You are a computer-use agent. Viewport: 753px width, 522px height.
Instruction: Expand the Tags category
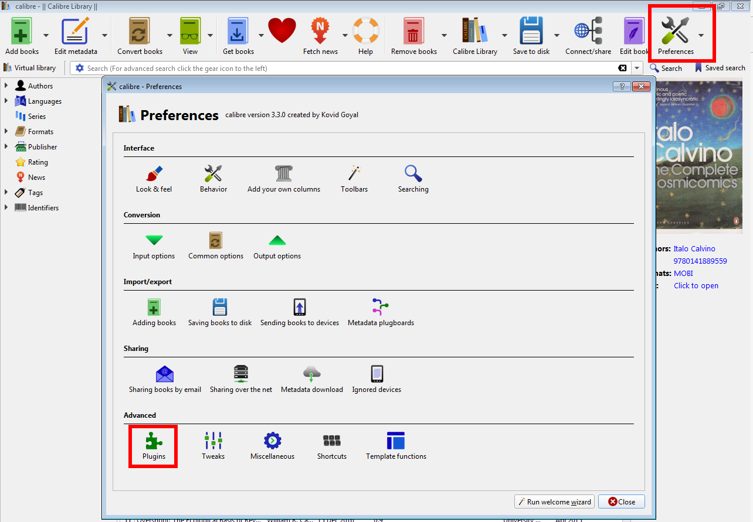(7, 192)
